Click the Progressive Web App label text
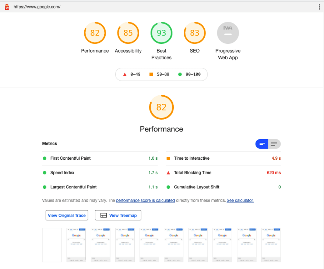This screenshot has height=269, width=324. (228, 54)
